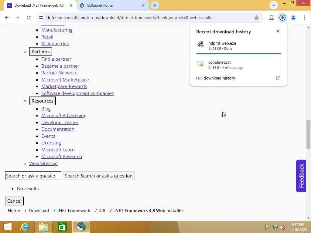Viewport: 311px width, 233px height.
Task: Open the Feedback side tab
Action: tap(301, 176)
